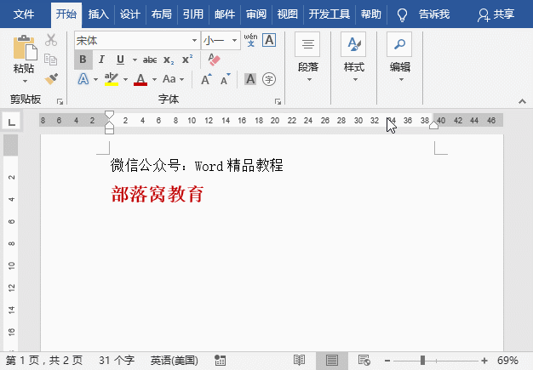Toggle subscript formatting
This screenshot has width=533, height=370.
tap(169, 60)
